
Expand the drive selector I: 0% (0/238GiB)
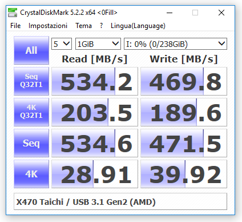[x=175, y=44]
